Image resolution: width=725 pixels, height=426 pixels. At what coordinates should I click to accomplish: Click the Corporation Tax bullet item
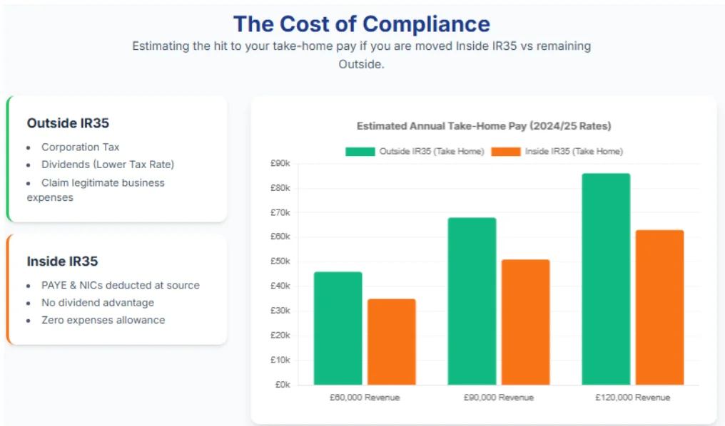[80, 147]
